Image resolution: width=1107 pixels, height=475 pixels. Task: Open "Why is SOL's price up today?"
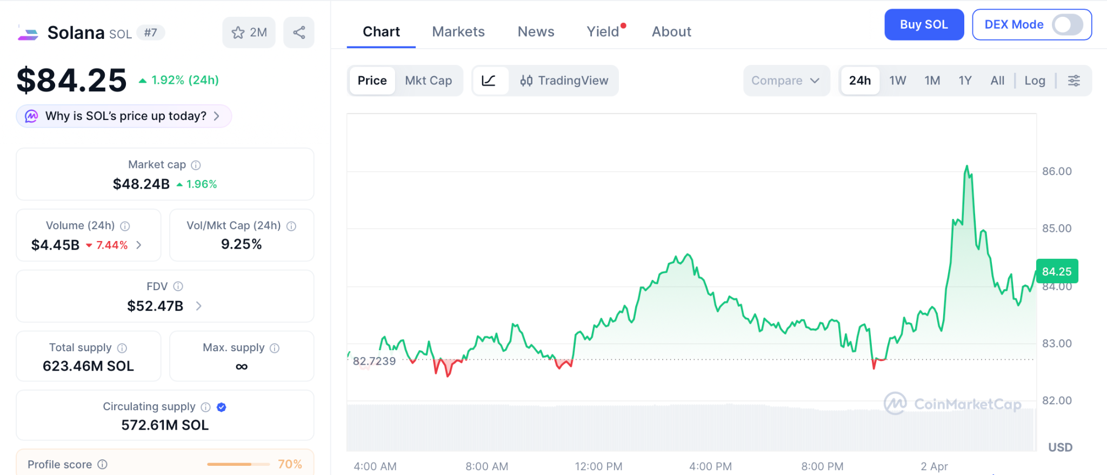click(124, 116)
